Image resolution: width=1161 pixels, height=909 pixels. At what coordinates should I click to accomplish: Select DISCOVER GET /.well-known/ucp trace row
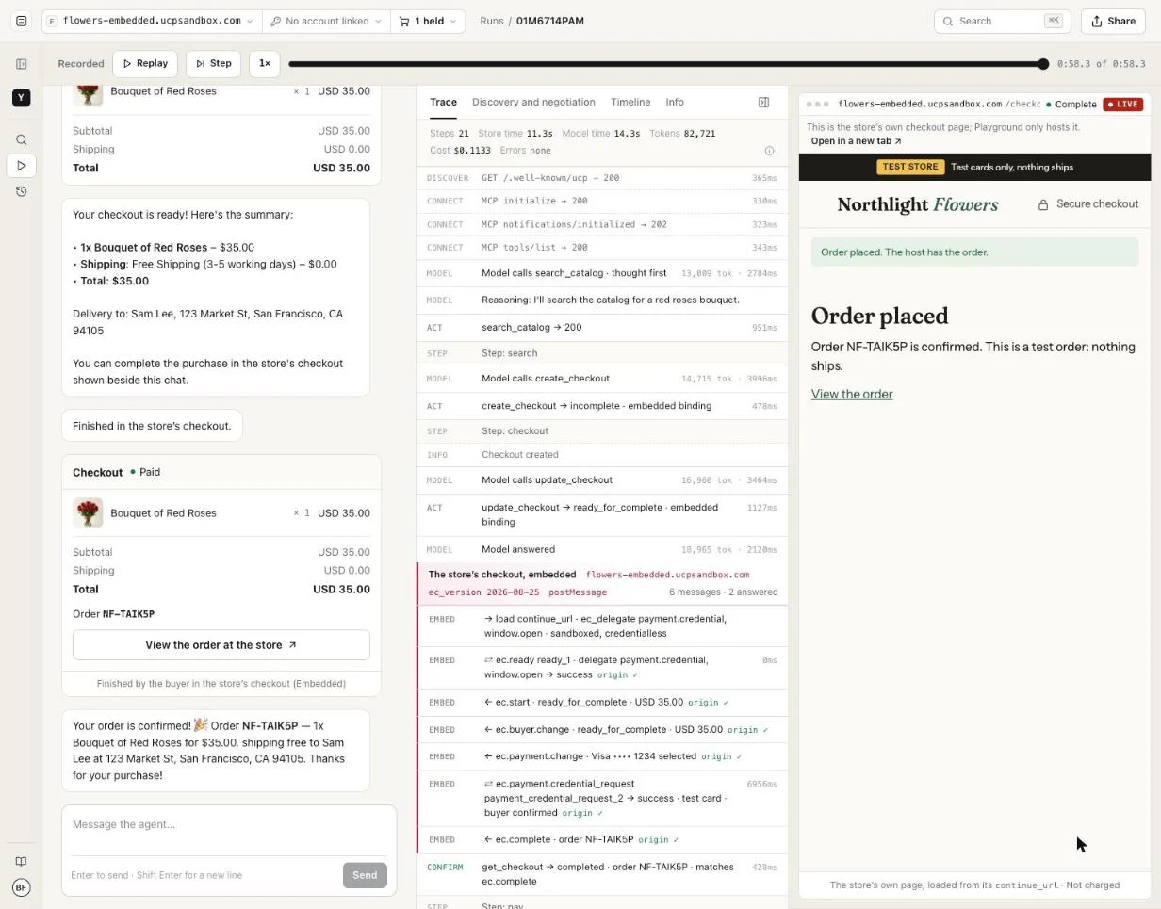(x=602, y=178)
